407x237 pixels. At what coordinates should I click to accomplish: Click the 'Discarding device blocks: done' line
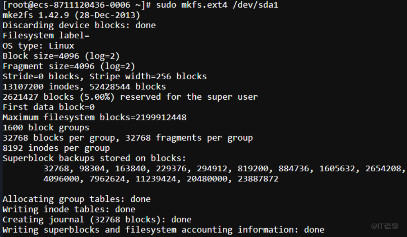point(79,25)
